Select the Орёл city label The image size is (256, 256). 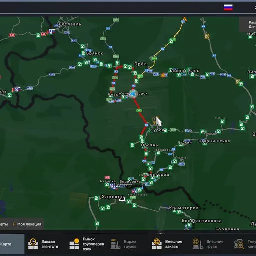[141, 64]
